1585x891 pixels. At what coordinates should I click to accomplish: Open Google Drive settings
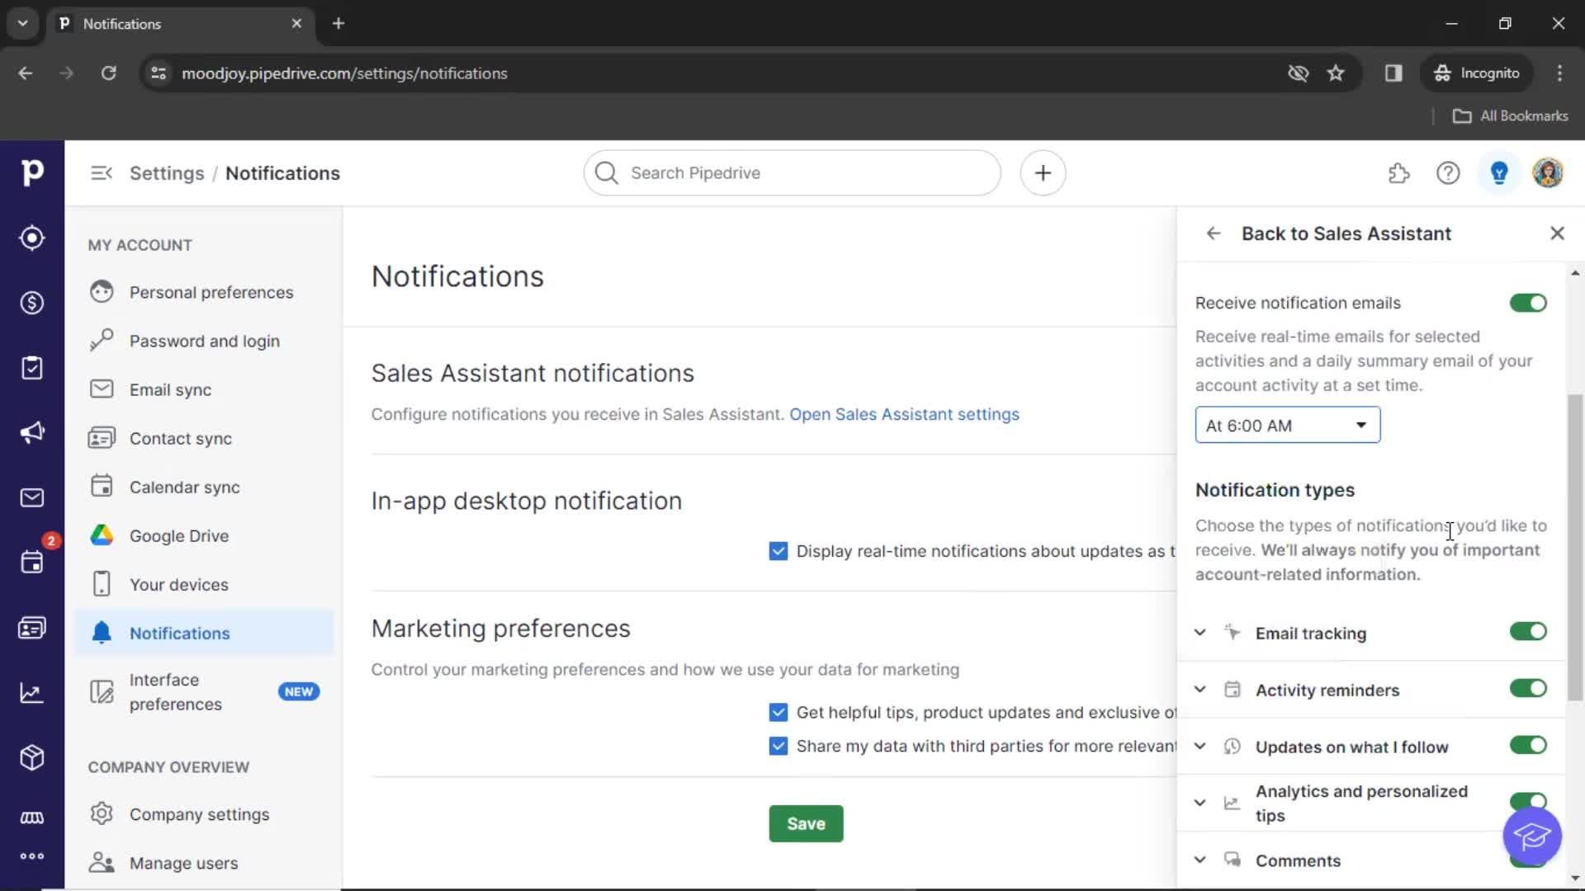[x=204, y=535]
